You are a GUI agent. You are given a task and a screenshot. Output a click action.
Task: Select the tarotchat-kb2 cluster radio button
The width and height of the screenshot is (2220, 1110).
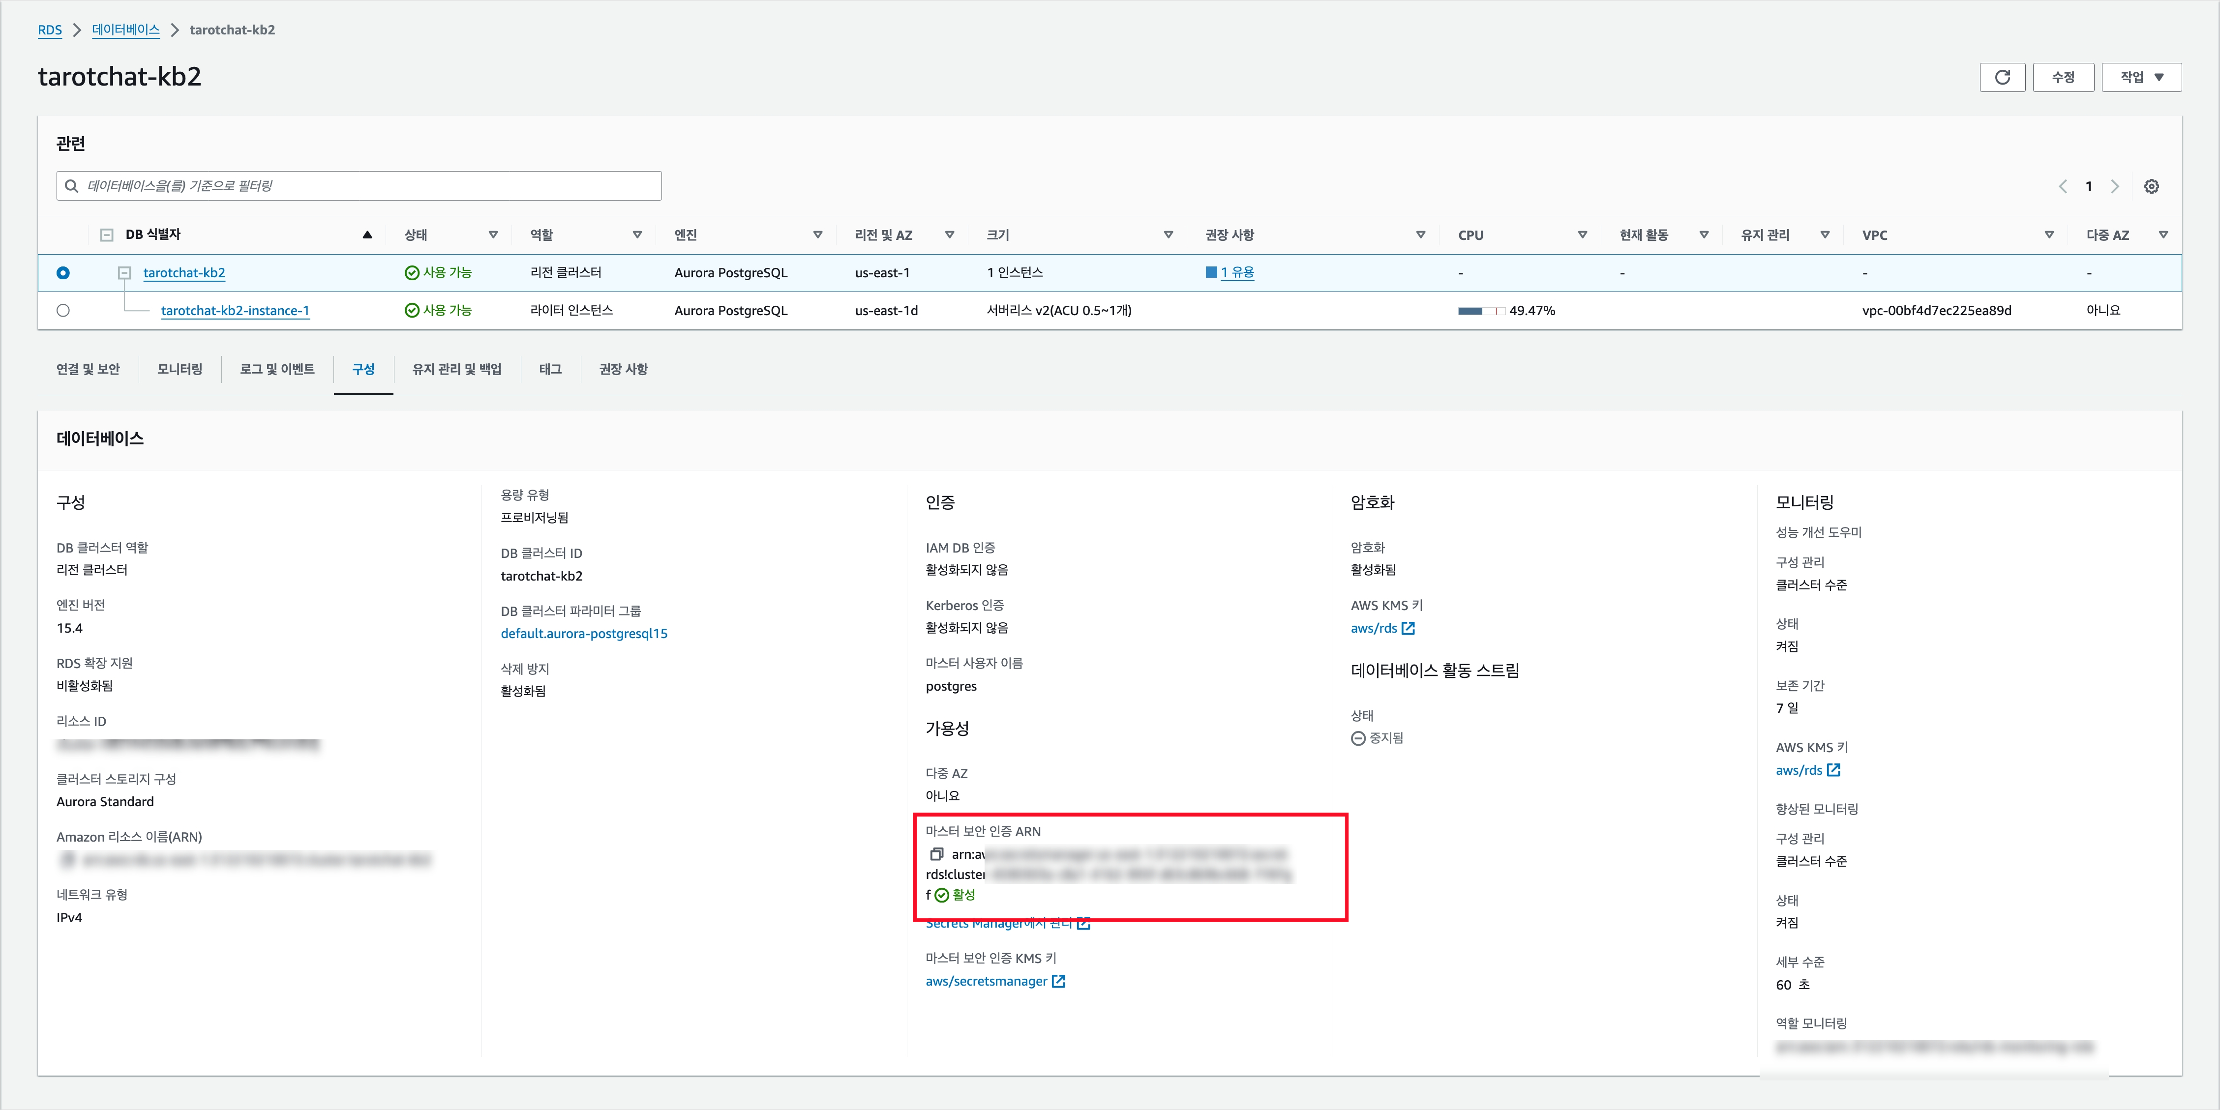(x=63, y=273)
